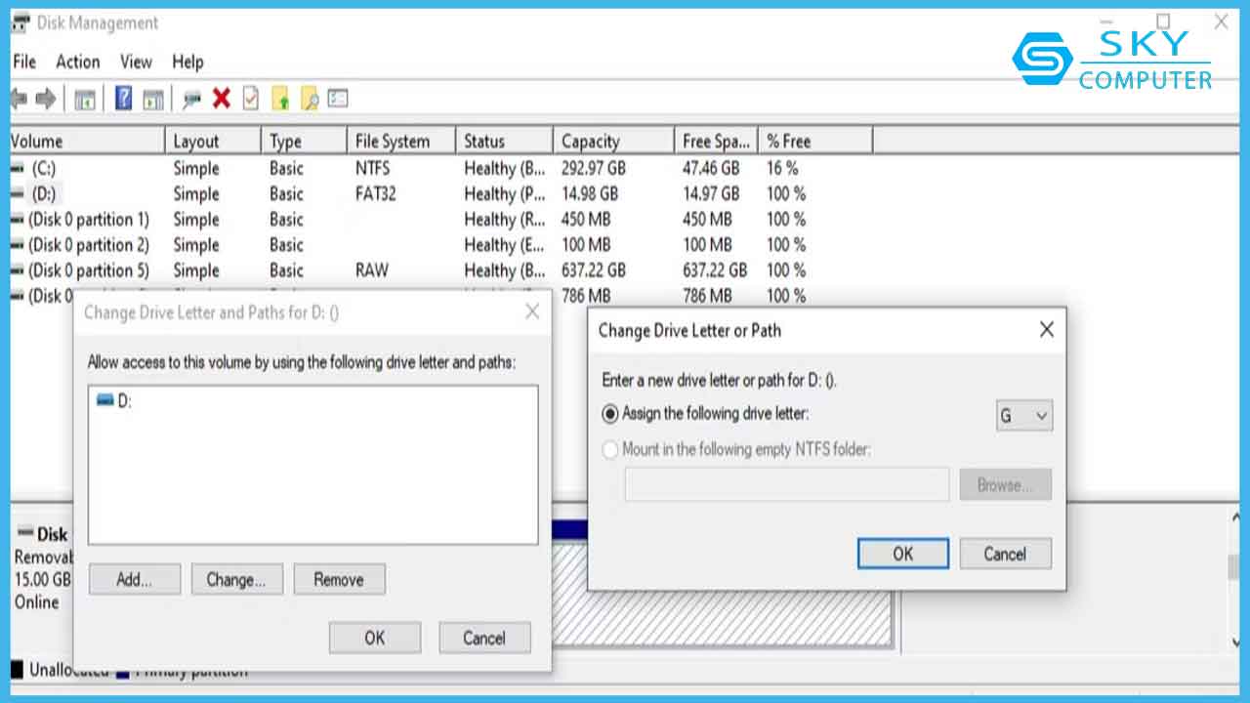Close the Change Drive Letter or Path dialog
Image resolution: width=1250 pixels, height=703 pixels.
(1046, 330)
